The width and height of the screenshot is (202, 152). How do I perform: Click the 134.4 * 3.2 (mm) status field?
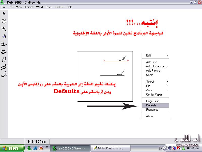tap(37, 142)
